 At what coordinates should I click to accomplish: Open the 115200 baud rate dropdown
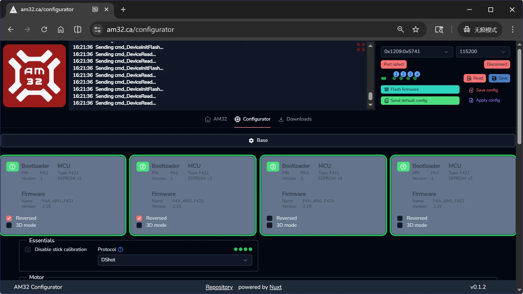483,52
